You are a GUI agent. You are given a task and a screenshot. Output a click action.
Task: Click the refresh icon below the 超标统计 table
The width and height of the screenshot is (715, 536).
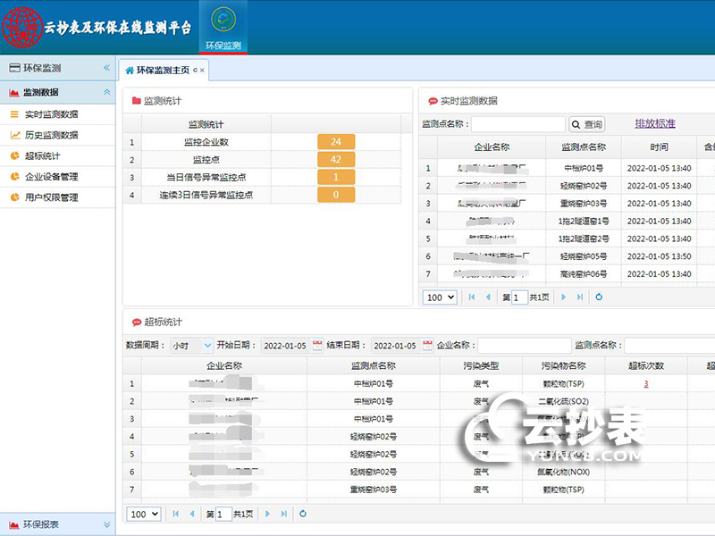point(303,514)
